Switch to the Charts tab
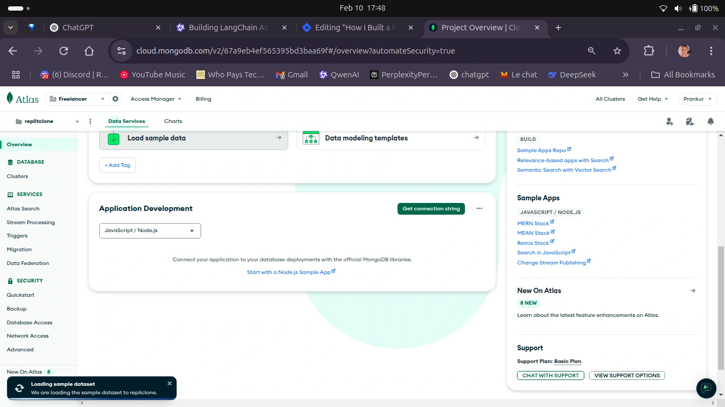This screenshot has width=725, height=407. pos(173,121)
